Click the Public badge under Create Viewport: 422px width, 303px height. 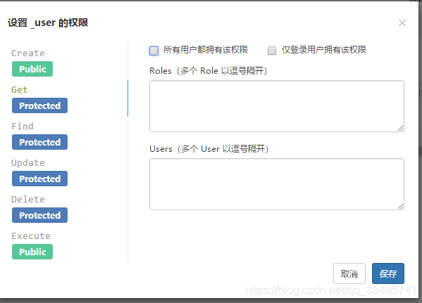point(32,69)
